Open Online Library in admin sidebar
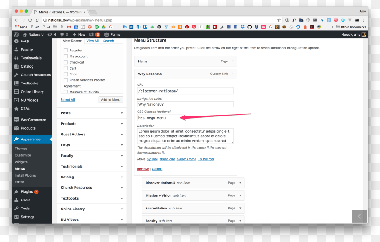The height and width of the screenshot is (242, 380). click(x=32, y=92)
